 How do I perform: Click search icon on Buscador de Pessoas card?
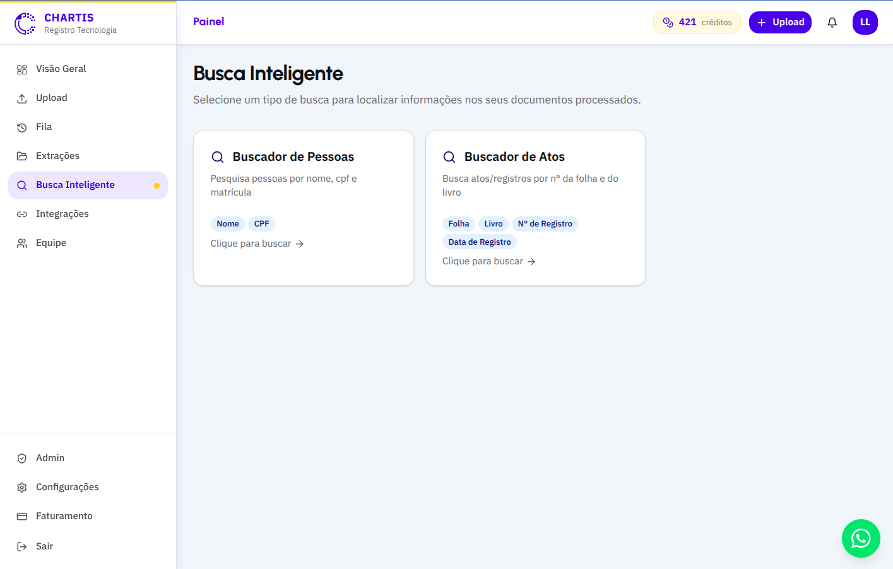[218, 157]
